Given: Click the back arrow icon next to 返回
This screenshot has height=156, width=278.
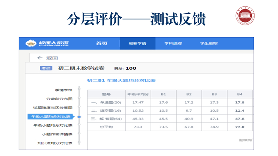Looking at the screenshot, I should point(40,58).
